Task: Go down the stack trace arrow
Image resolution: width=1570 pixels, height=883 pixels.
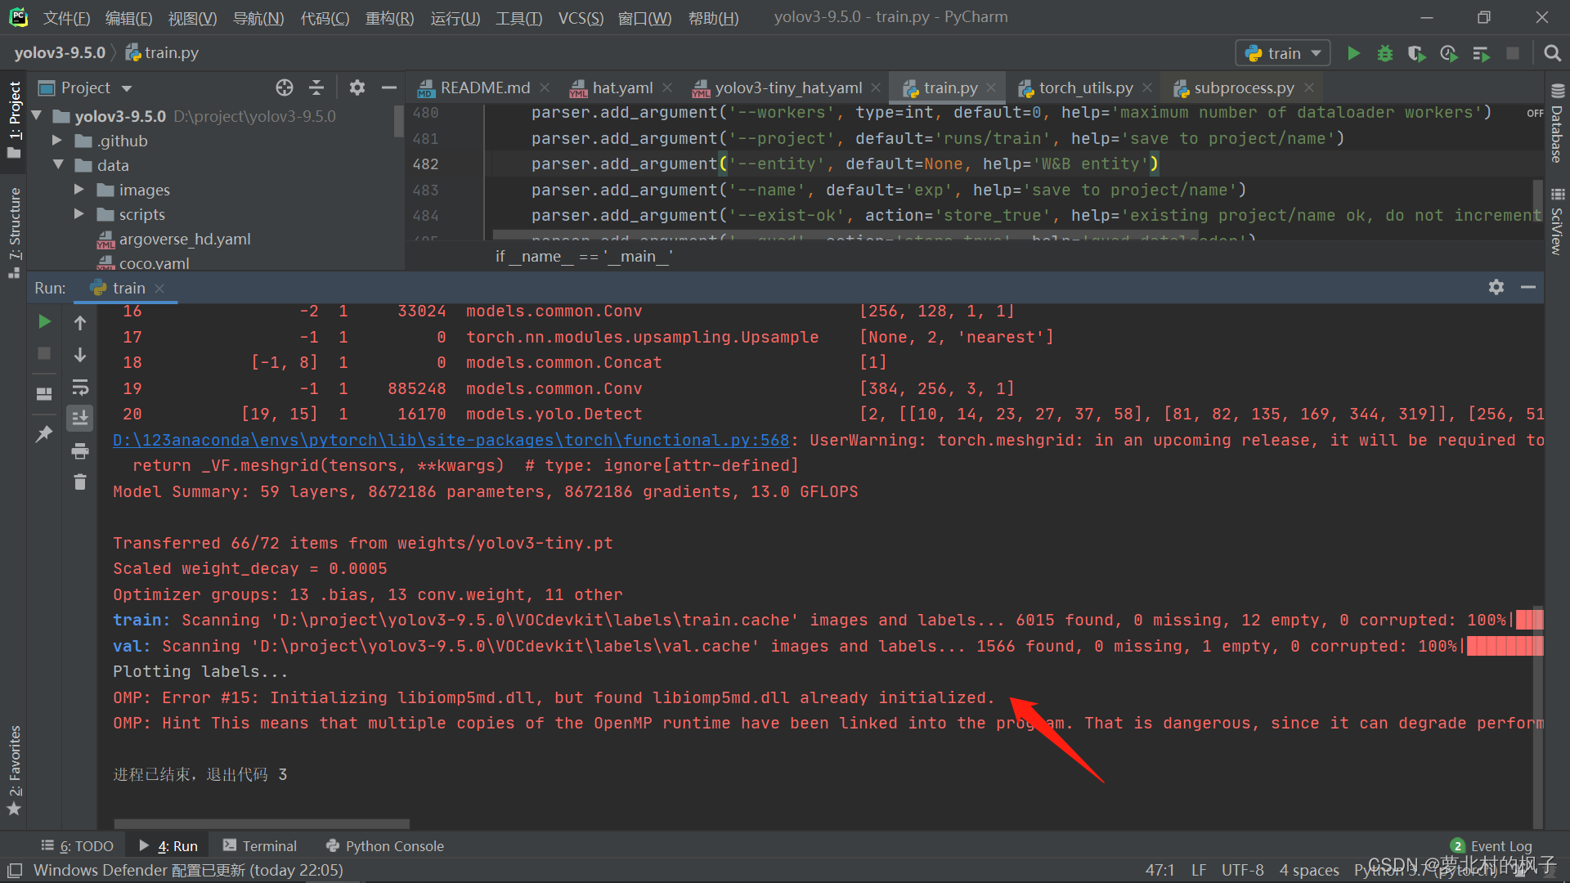Action: pyautogui.click(x=80, y=355)
